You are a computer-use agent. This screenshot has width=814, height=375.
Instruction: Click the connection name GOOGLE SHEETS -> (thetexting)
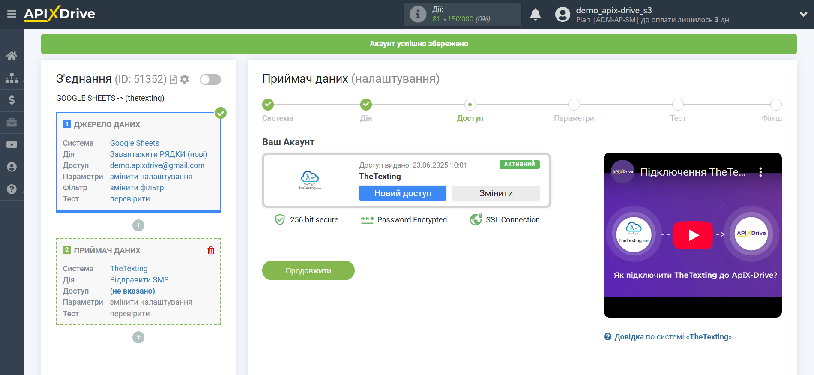point(110,98)
